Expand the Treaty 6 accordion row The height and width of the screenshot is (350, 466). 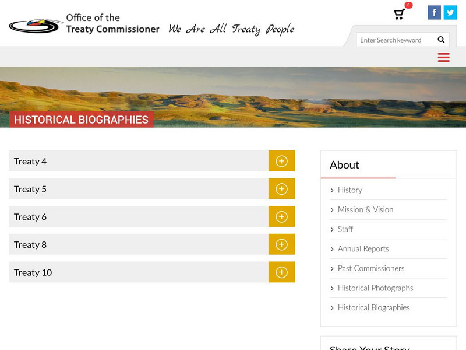click(x=281, y=216)
